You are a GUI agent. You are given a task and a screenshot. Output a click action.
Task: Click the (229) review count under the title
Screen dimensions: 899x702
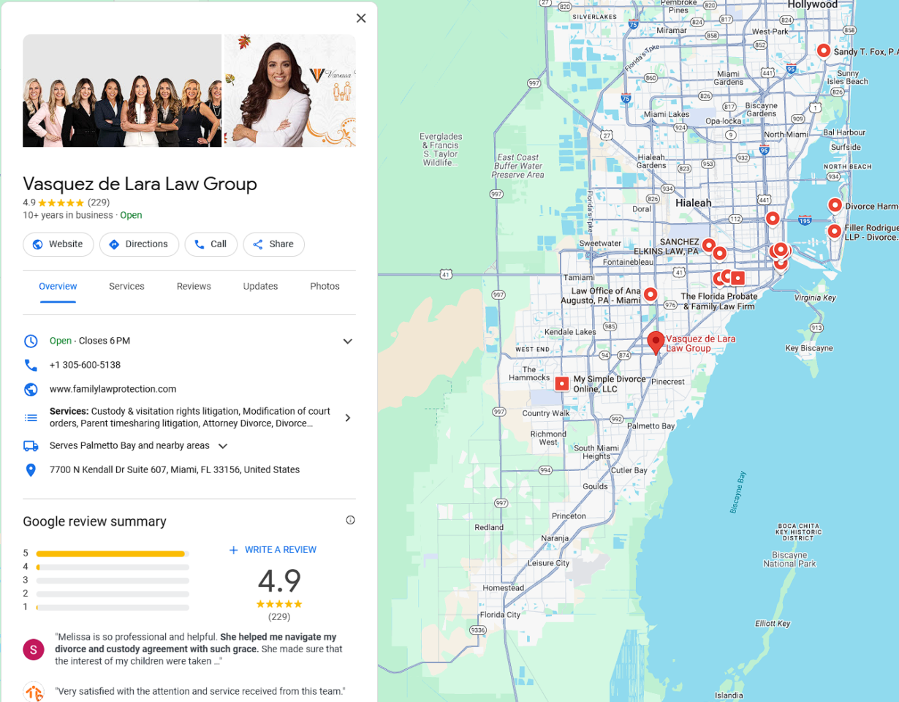point(99,202)
